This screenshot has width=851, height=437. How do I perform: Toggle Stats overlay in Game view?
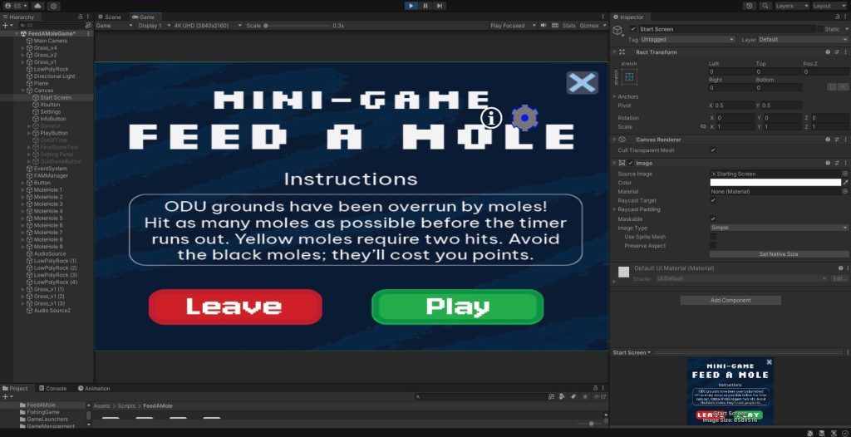click(568, 26)
